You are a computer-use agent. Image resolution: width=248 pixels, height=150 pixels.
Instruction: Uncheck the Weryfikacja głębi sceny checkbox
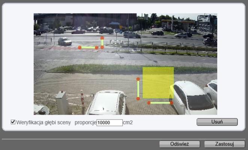point(13,122)
